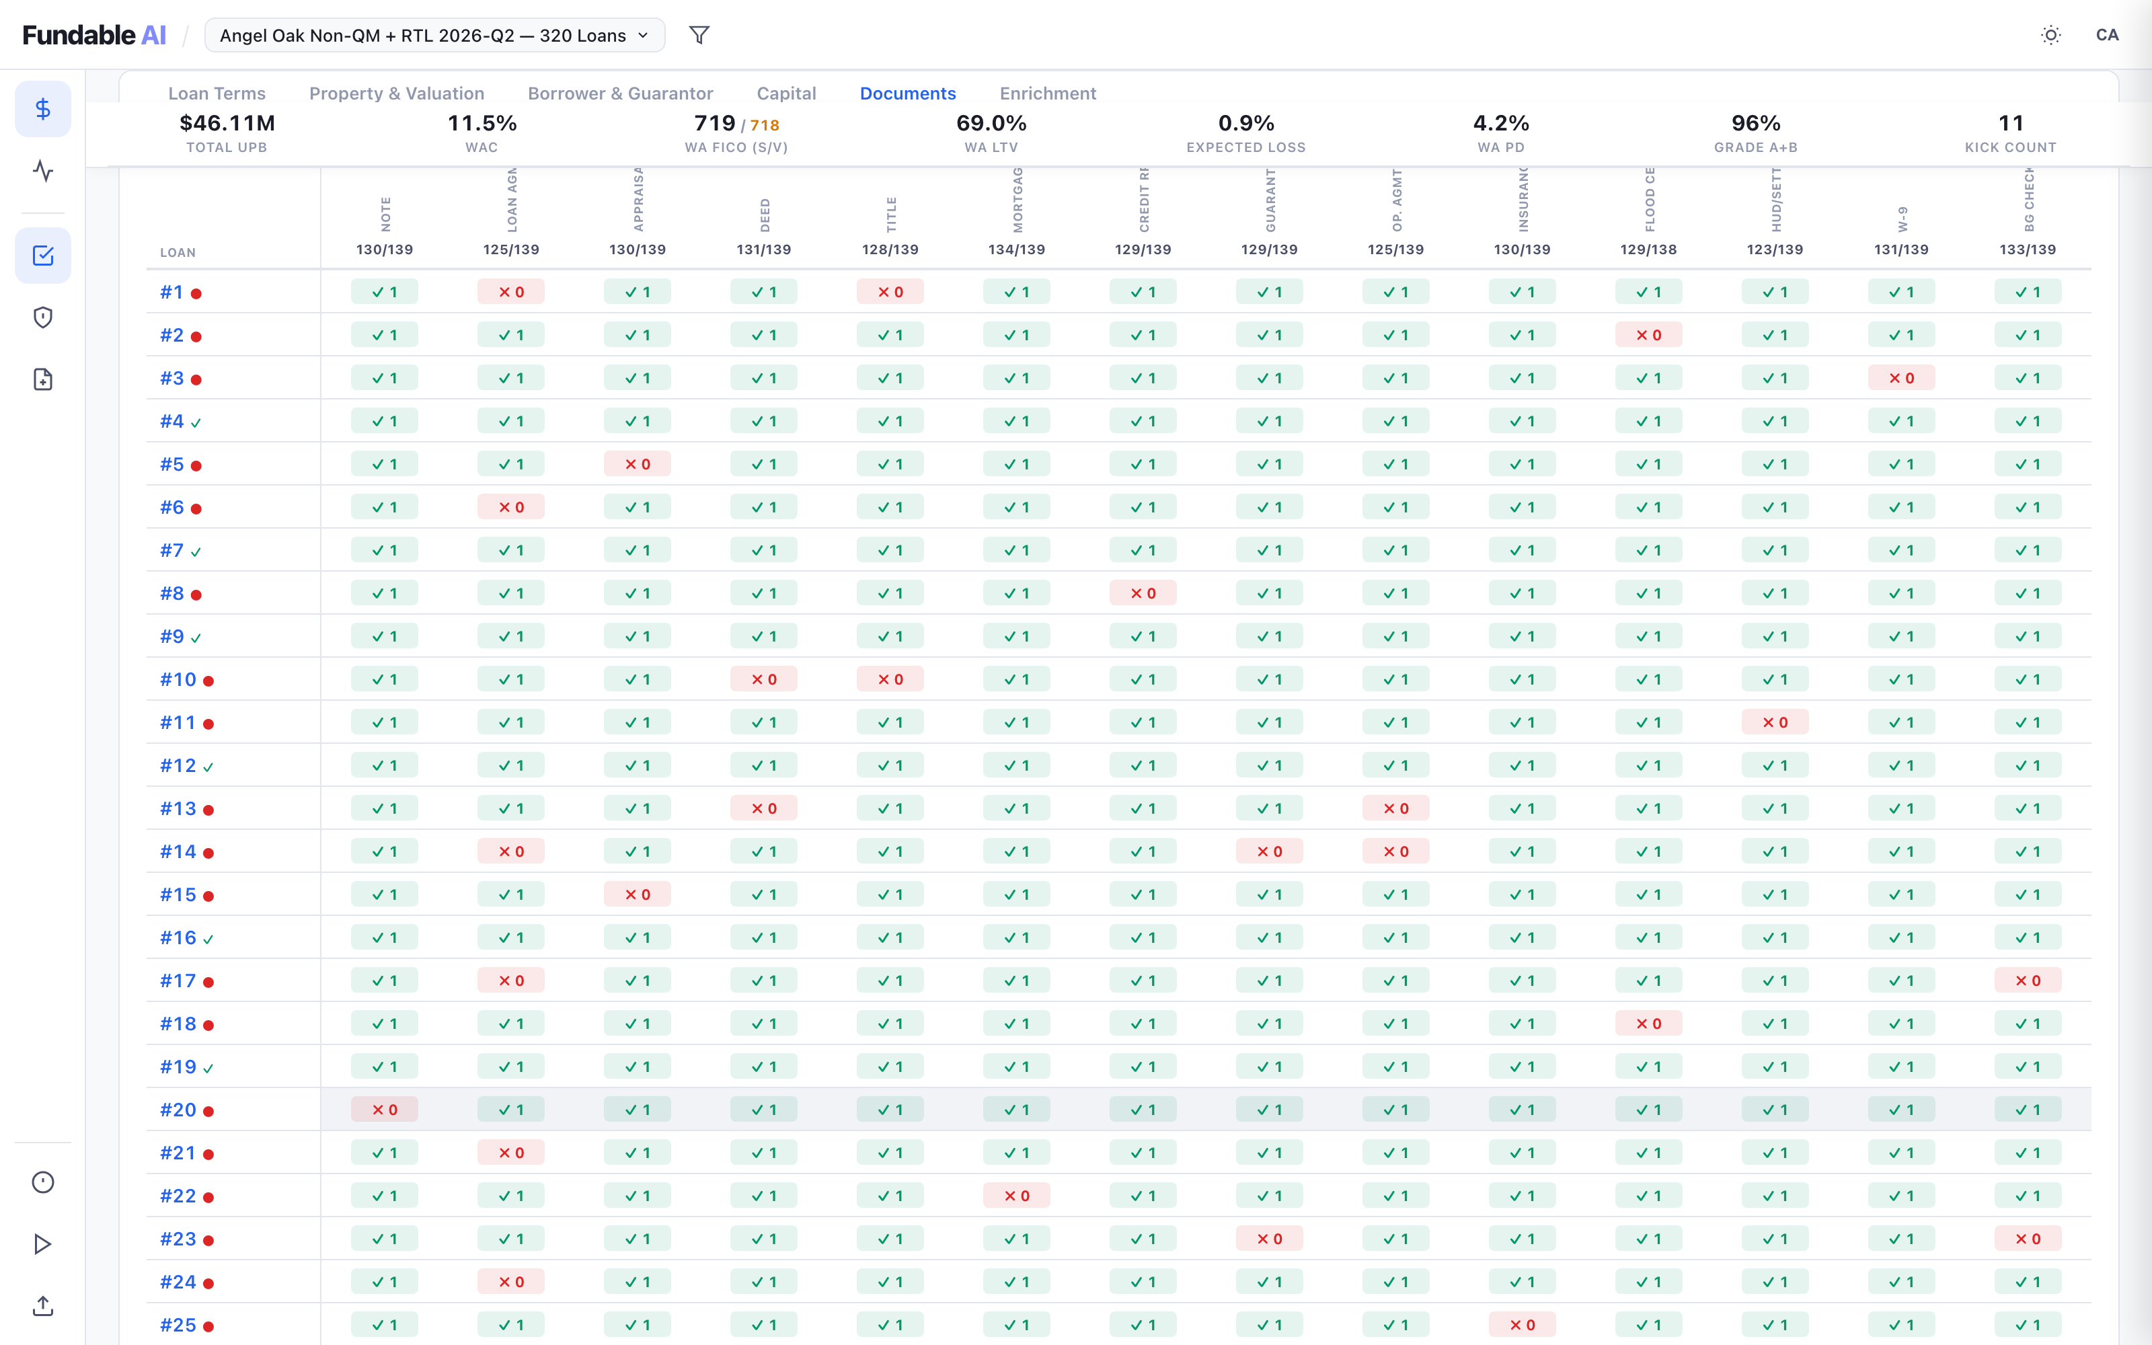Click missing W-9 cell for loan #3
This screenshot has height=1345, width=2152.
pos(1901,378)
